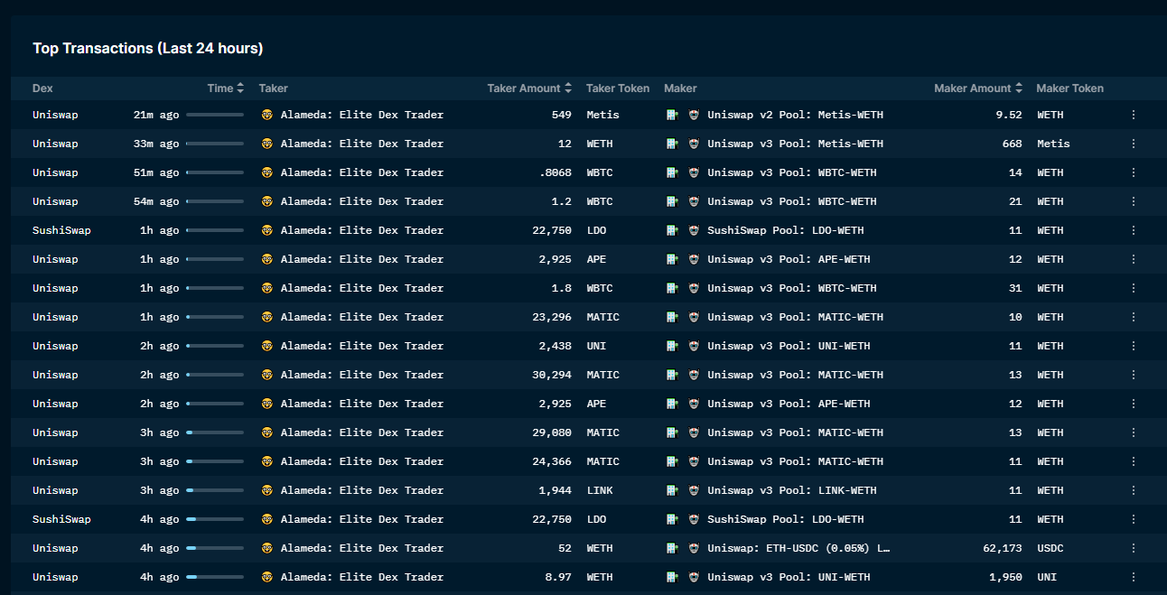
Task: Click the Dex column header
Action: [42, 88]
